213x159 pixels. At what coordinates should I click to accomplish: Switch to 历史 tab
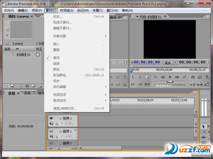(27, 93)
